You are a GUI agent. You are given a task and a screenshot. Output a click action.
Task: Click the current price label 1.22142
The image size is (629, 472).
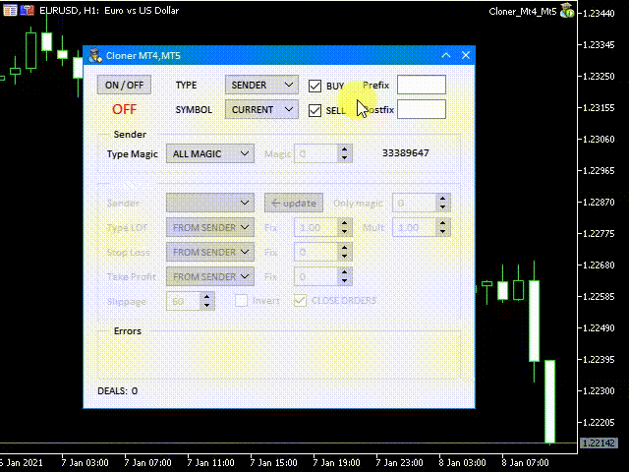[599, 443]
